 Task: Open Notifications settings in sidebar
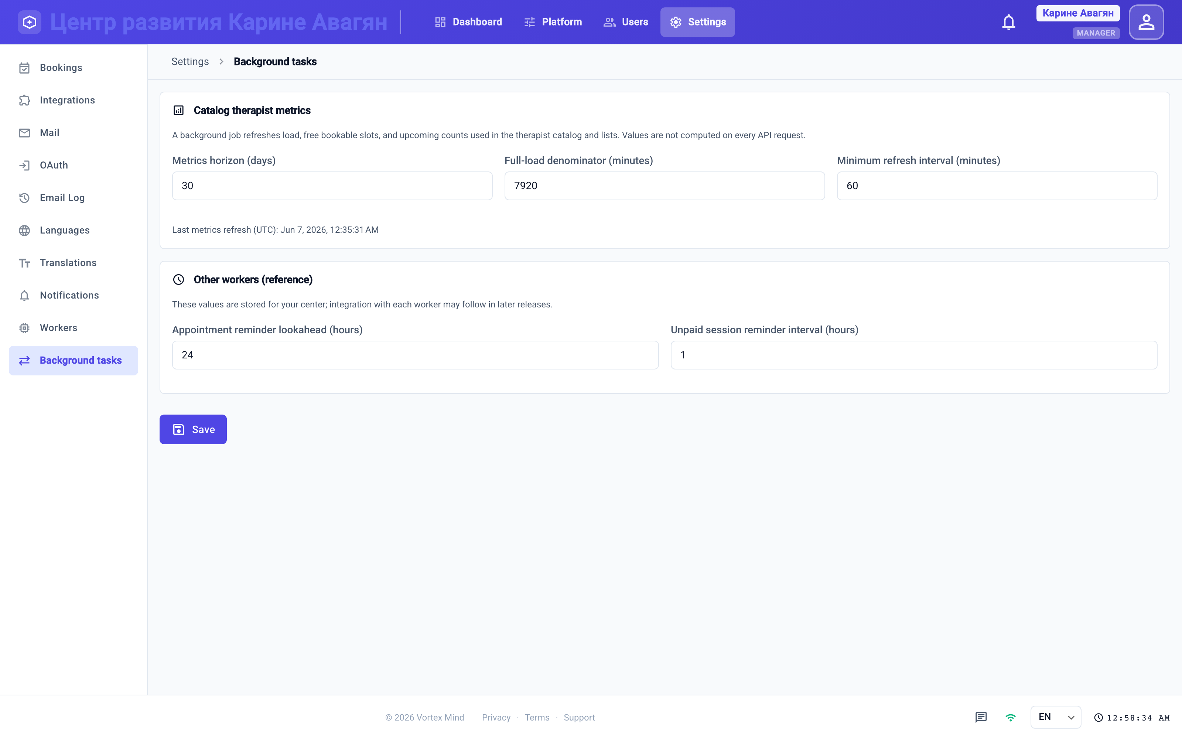pyautogui.click(x=73, y=295)
